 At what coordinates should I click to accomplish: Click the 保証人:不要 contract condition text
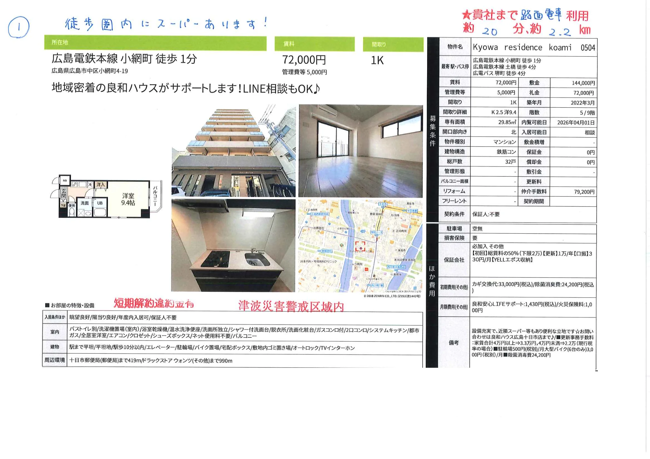[x=486, y=214]
